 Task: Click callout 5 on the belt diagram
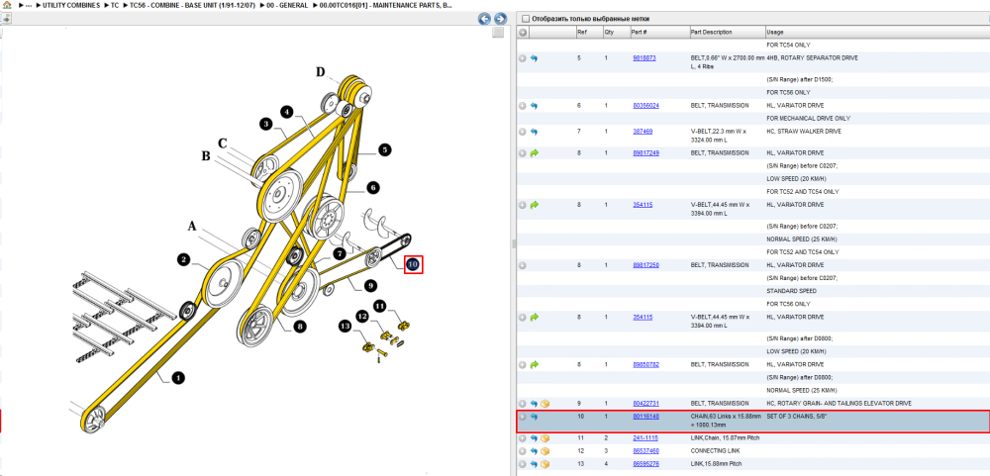point(384,149)
